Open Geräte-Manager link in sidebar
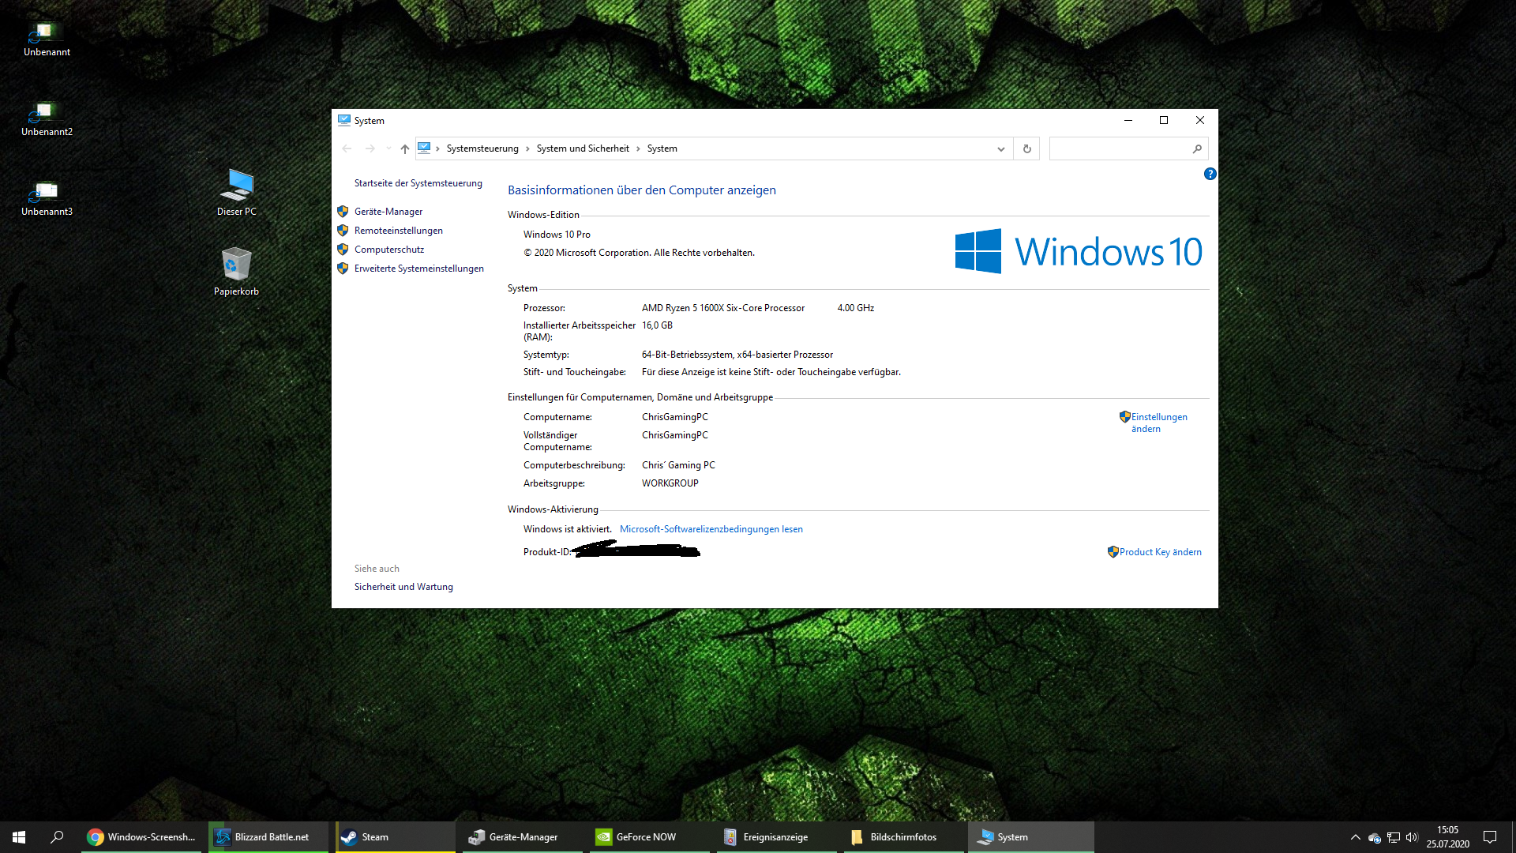Viewport: 1516px width, 853px height. click(388, 212)
